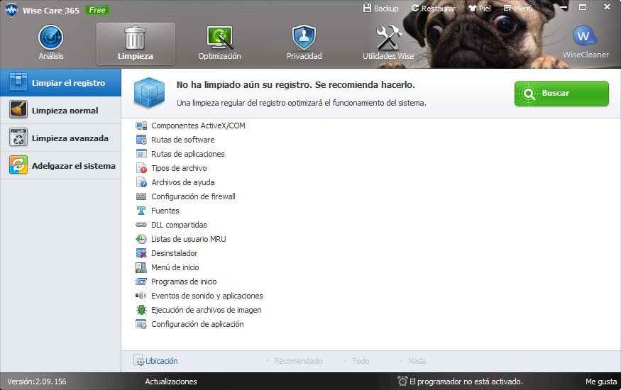
Task: Click the green Buscar button
Action: click(561, 94)
